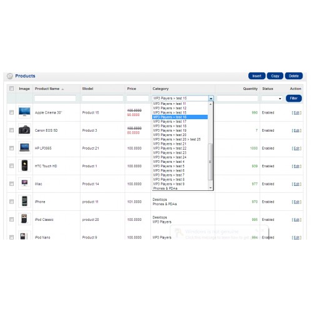Select 'MP3 Players > test 24' option
This screenshot has height=312, width=312.
click(180, 157)
